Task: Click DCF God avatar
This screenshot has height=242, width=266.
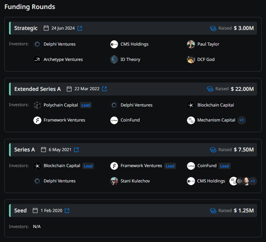Action: (x=191, y=60)
